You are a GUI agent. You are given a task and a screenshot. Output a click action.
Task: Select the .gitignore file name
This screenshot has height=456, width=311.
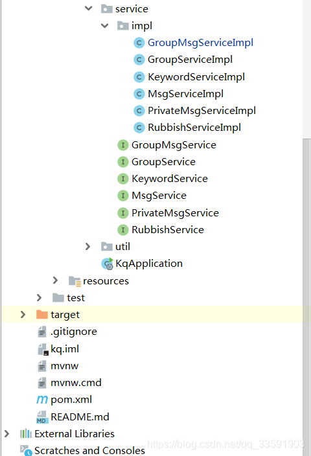coord(74,332)
